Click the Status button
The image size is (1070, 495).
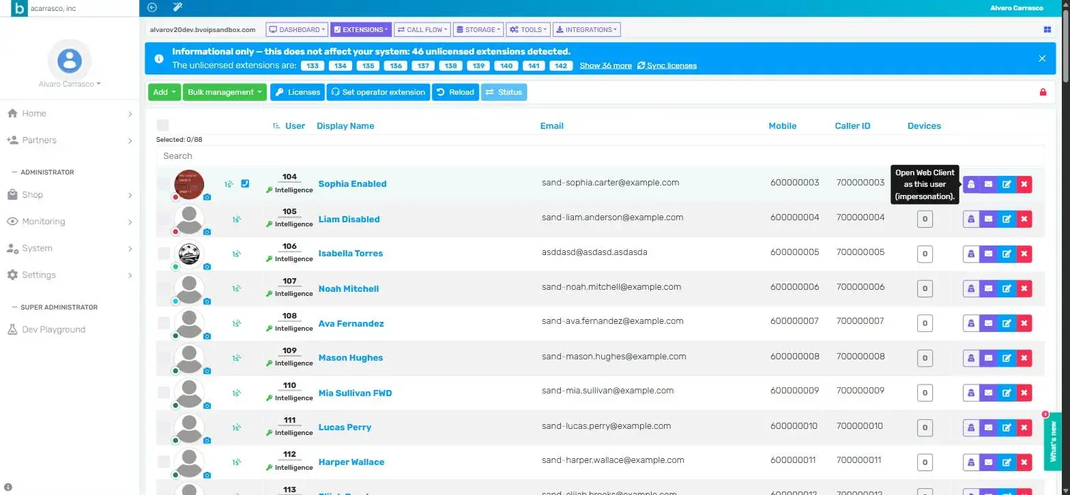click(x=504, y=92)
